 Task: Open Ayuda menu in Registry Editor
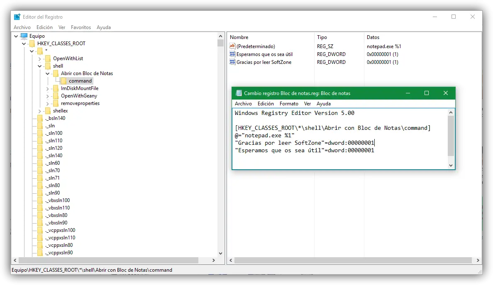click(x=103, y=27)
